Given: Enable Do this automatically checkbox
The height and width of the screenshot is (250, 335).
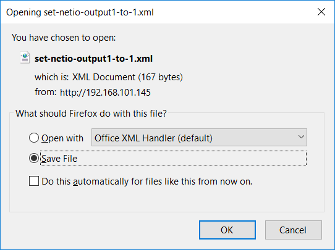Looking at the screenshot, I should coord(34,181).
